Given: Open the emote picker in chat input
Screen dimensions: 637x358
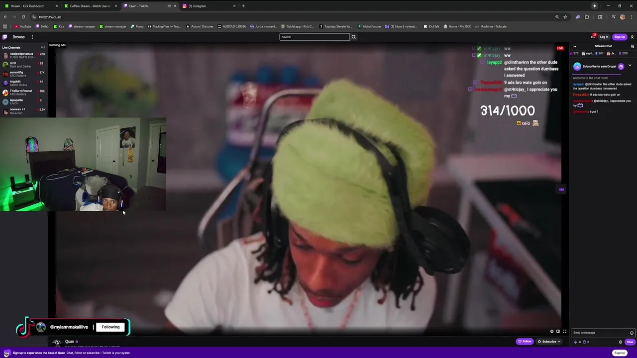Looking at the screenshot, I should pyautogui.click(x=632, y=333).
